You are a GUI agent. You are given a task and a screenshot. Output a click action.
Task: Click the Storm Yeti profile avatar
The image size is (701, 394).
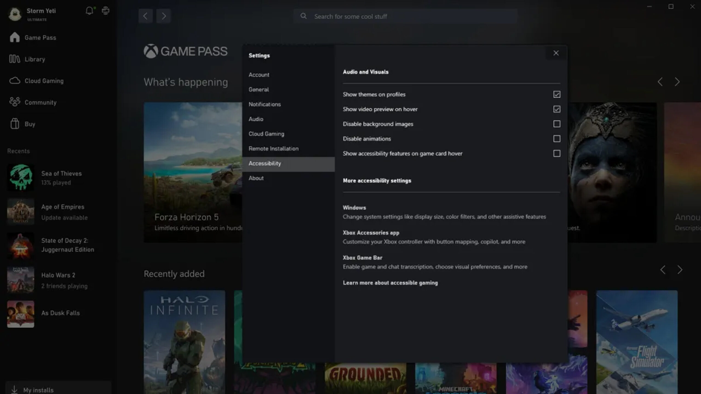click(15, 14)
